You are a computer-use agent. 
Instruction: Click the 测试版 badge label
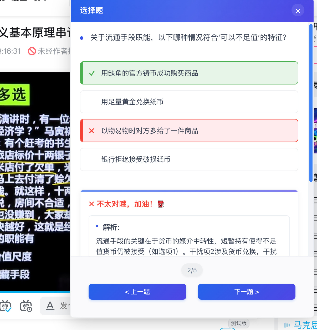coord(238,323)
